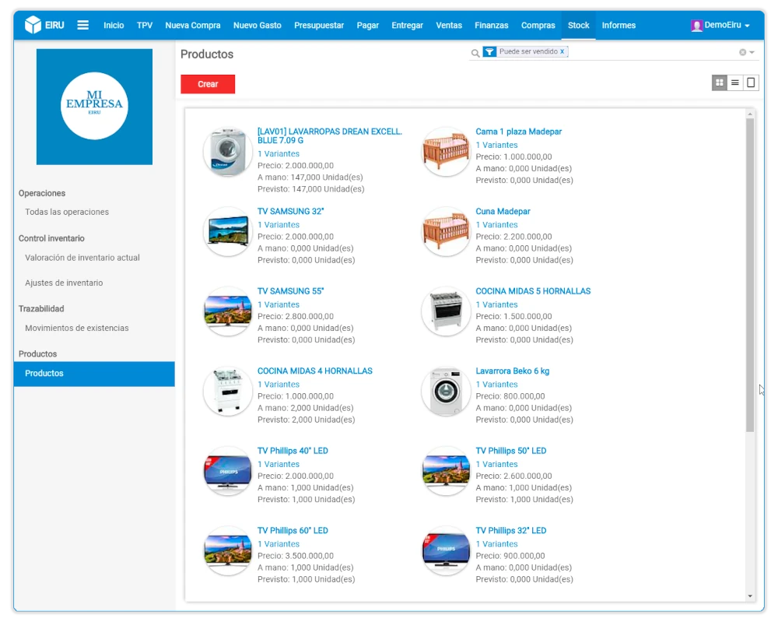The image size is (778, 622).
Task: Open Lavarrora Beko 6 kg title
Action: tap(512, 371)
